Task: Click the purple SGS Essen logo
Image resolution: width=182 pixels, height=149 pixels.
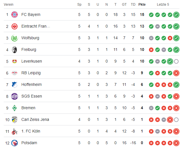Action: pyautogui.click(x=15, y=96)
